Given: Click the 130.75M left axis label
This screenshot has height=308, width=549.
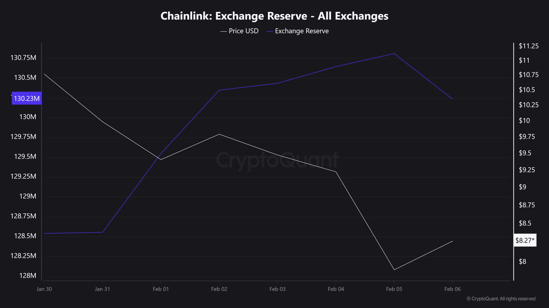Looking at the screenshot, I should point(23,58).
